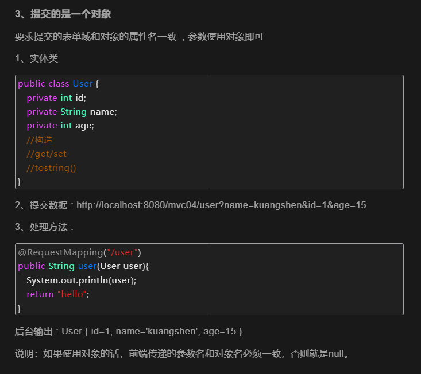Screen dimensions: 421x374
Task: Click the 3、处理方法 label
Action: click(x=44, y=227)
